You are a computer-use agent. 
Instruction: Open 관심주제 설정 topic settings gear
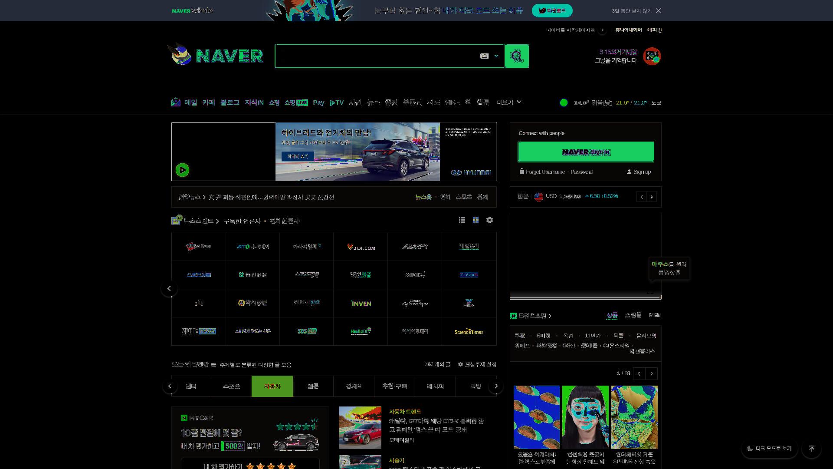pyautogui.click(x=477, y=364)
